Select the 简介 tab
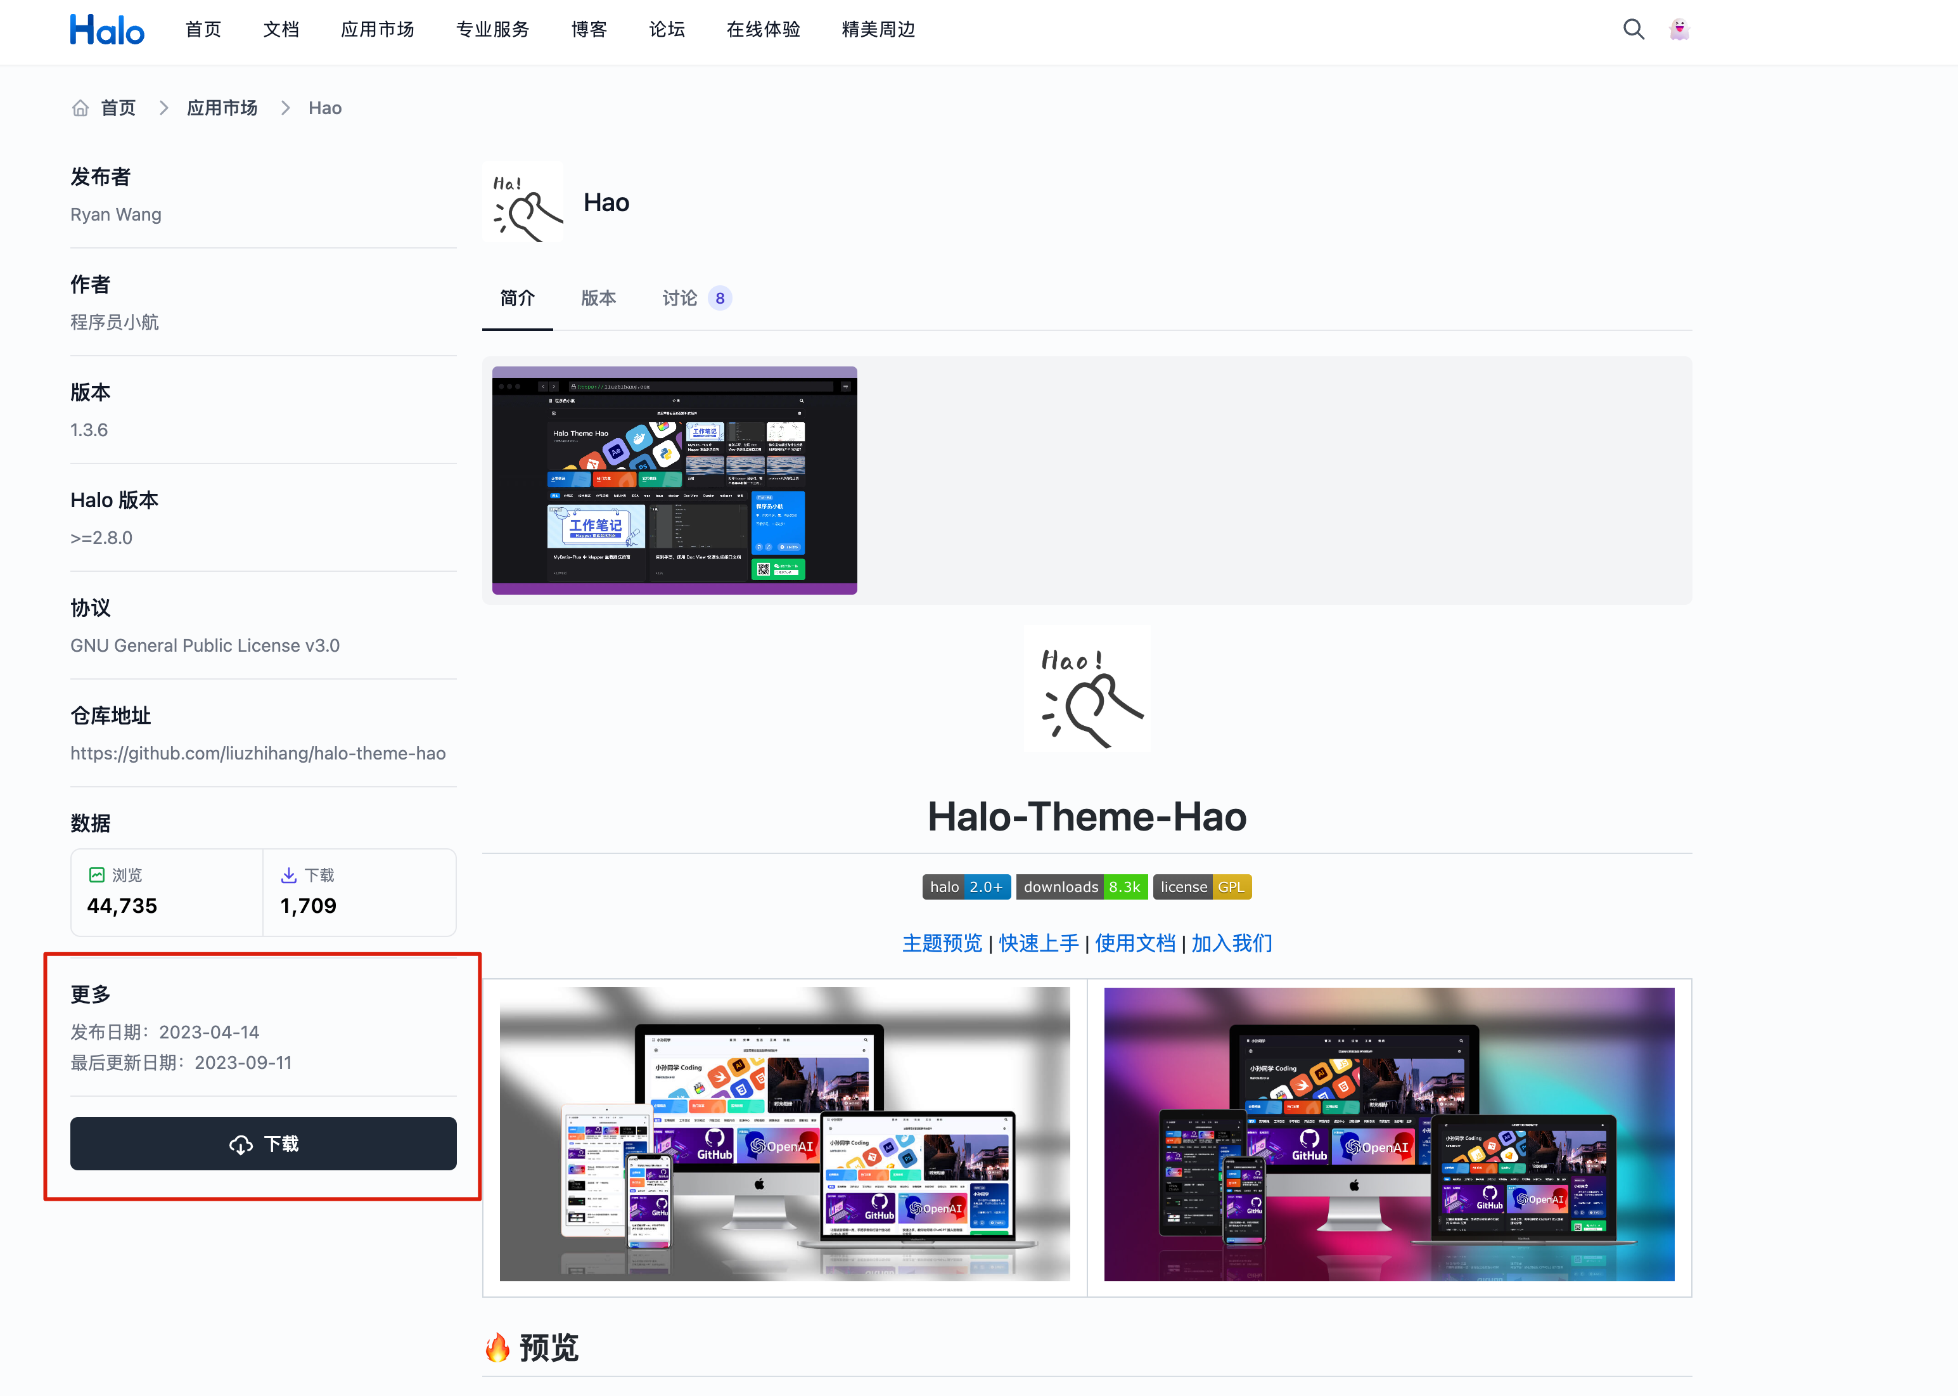Image resolution: width=1958 pixels, height=1396 pixels. click(x=517, y=299)
